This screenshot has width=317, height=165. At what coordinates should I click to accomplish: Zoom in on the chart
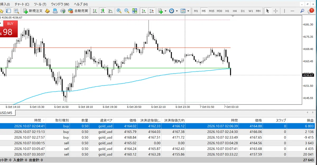coord(119,11)
